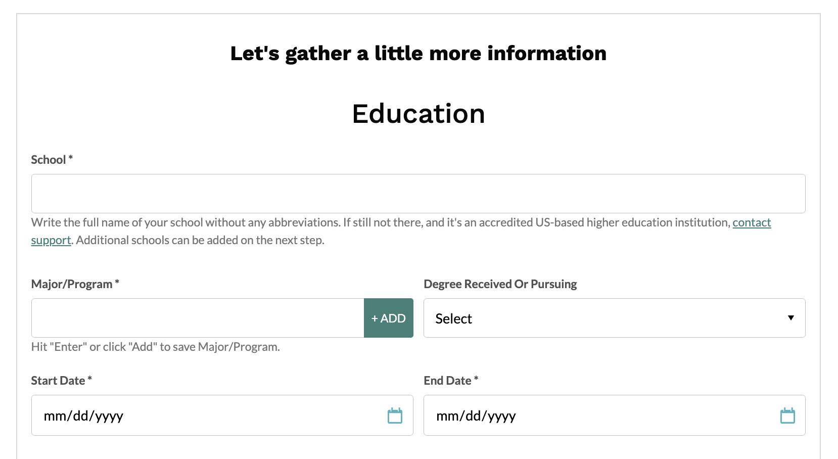Click the disclosure triangle on the degree selector

(791, 318)
